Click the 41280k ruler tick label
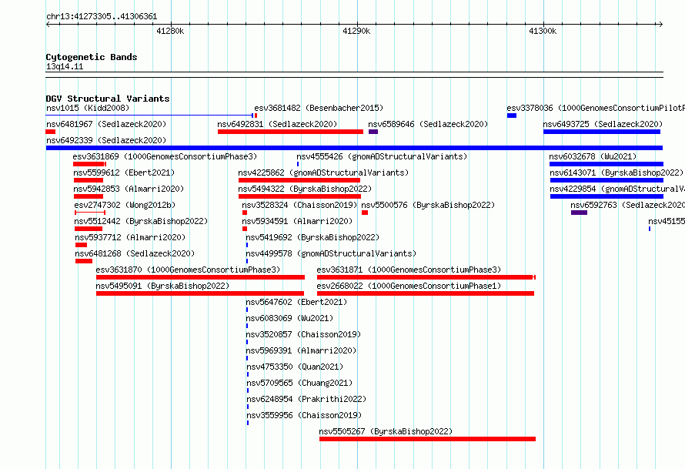The height and width of the screenshot is (469, 685). 170,31
